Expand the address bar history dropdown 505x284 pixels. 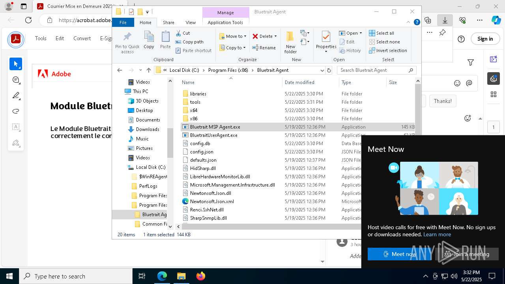click(322, 70)
